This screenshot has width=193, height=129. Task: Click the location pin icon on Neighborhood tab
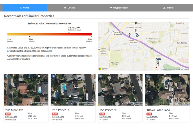(x=111, y=8)
